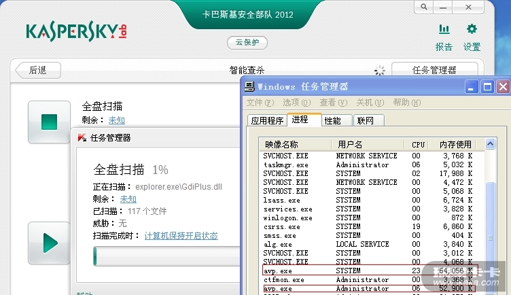Click 未知 link in scan details panel

pos(128,199)
